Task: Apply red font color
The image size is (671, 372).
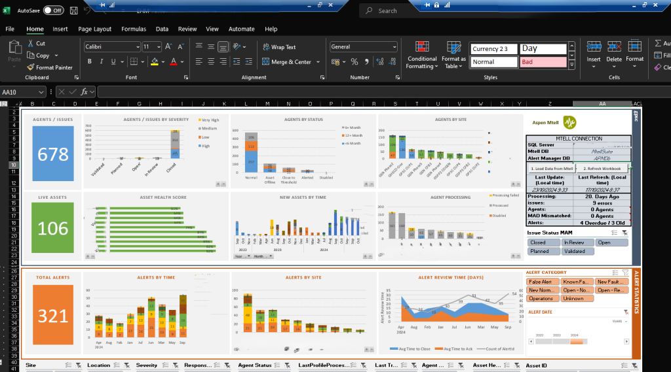Action: coord(173,62)
